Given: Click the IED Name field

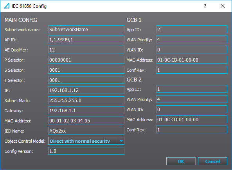Looking at the screenshot, I should pyautogui.click(x=86, y=131).
